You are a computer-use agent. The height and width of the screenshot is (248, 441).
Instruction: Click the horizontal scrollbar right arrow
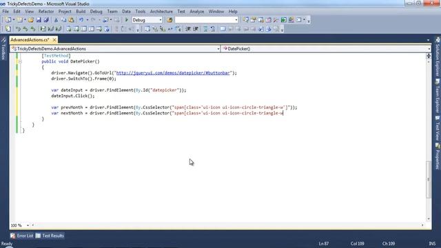pyautogui.click(x=422, y=225)
